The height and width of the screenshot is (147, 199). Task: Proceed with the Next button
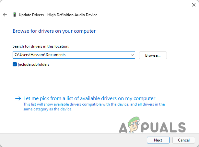[158, 140]
